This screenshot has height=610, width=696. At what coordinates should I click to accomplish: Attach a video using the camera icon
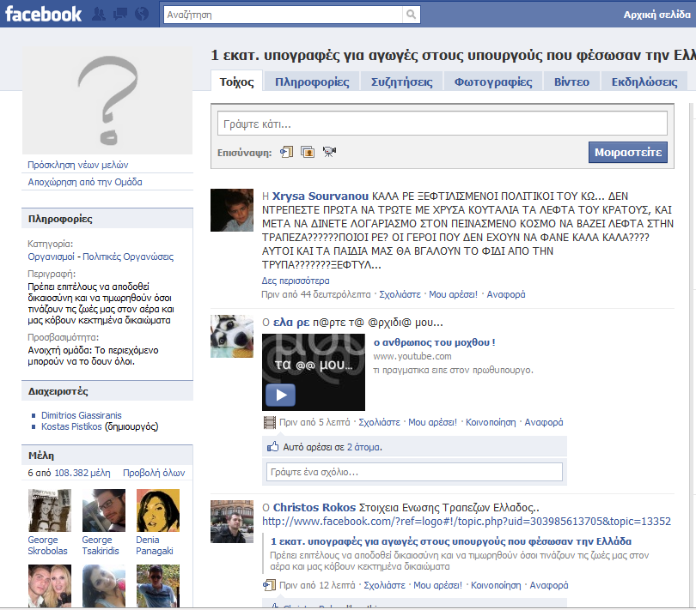pos(329,152)
